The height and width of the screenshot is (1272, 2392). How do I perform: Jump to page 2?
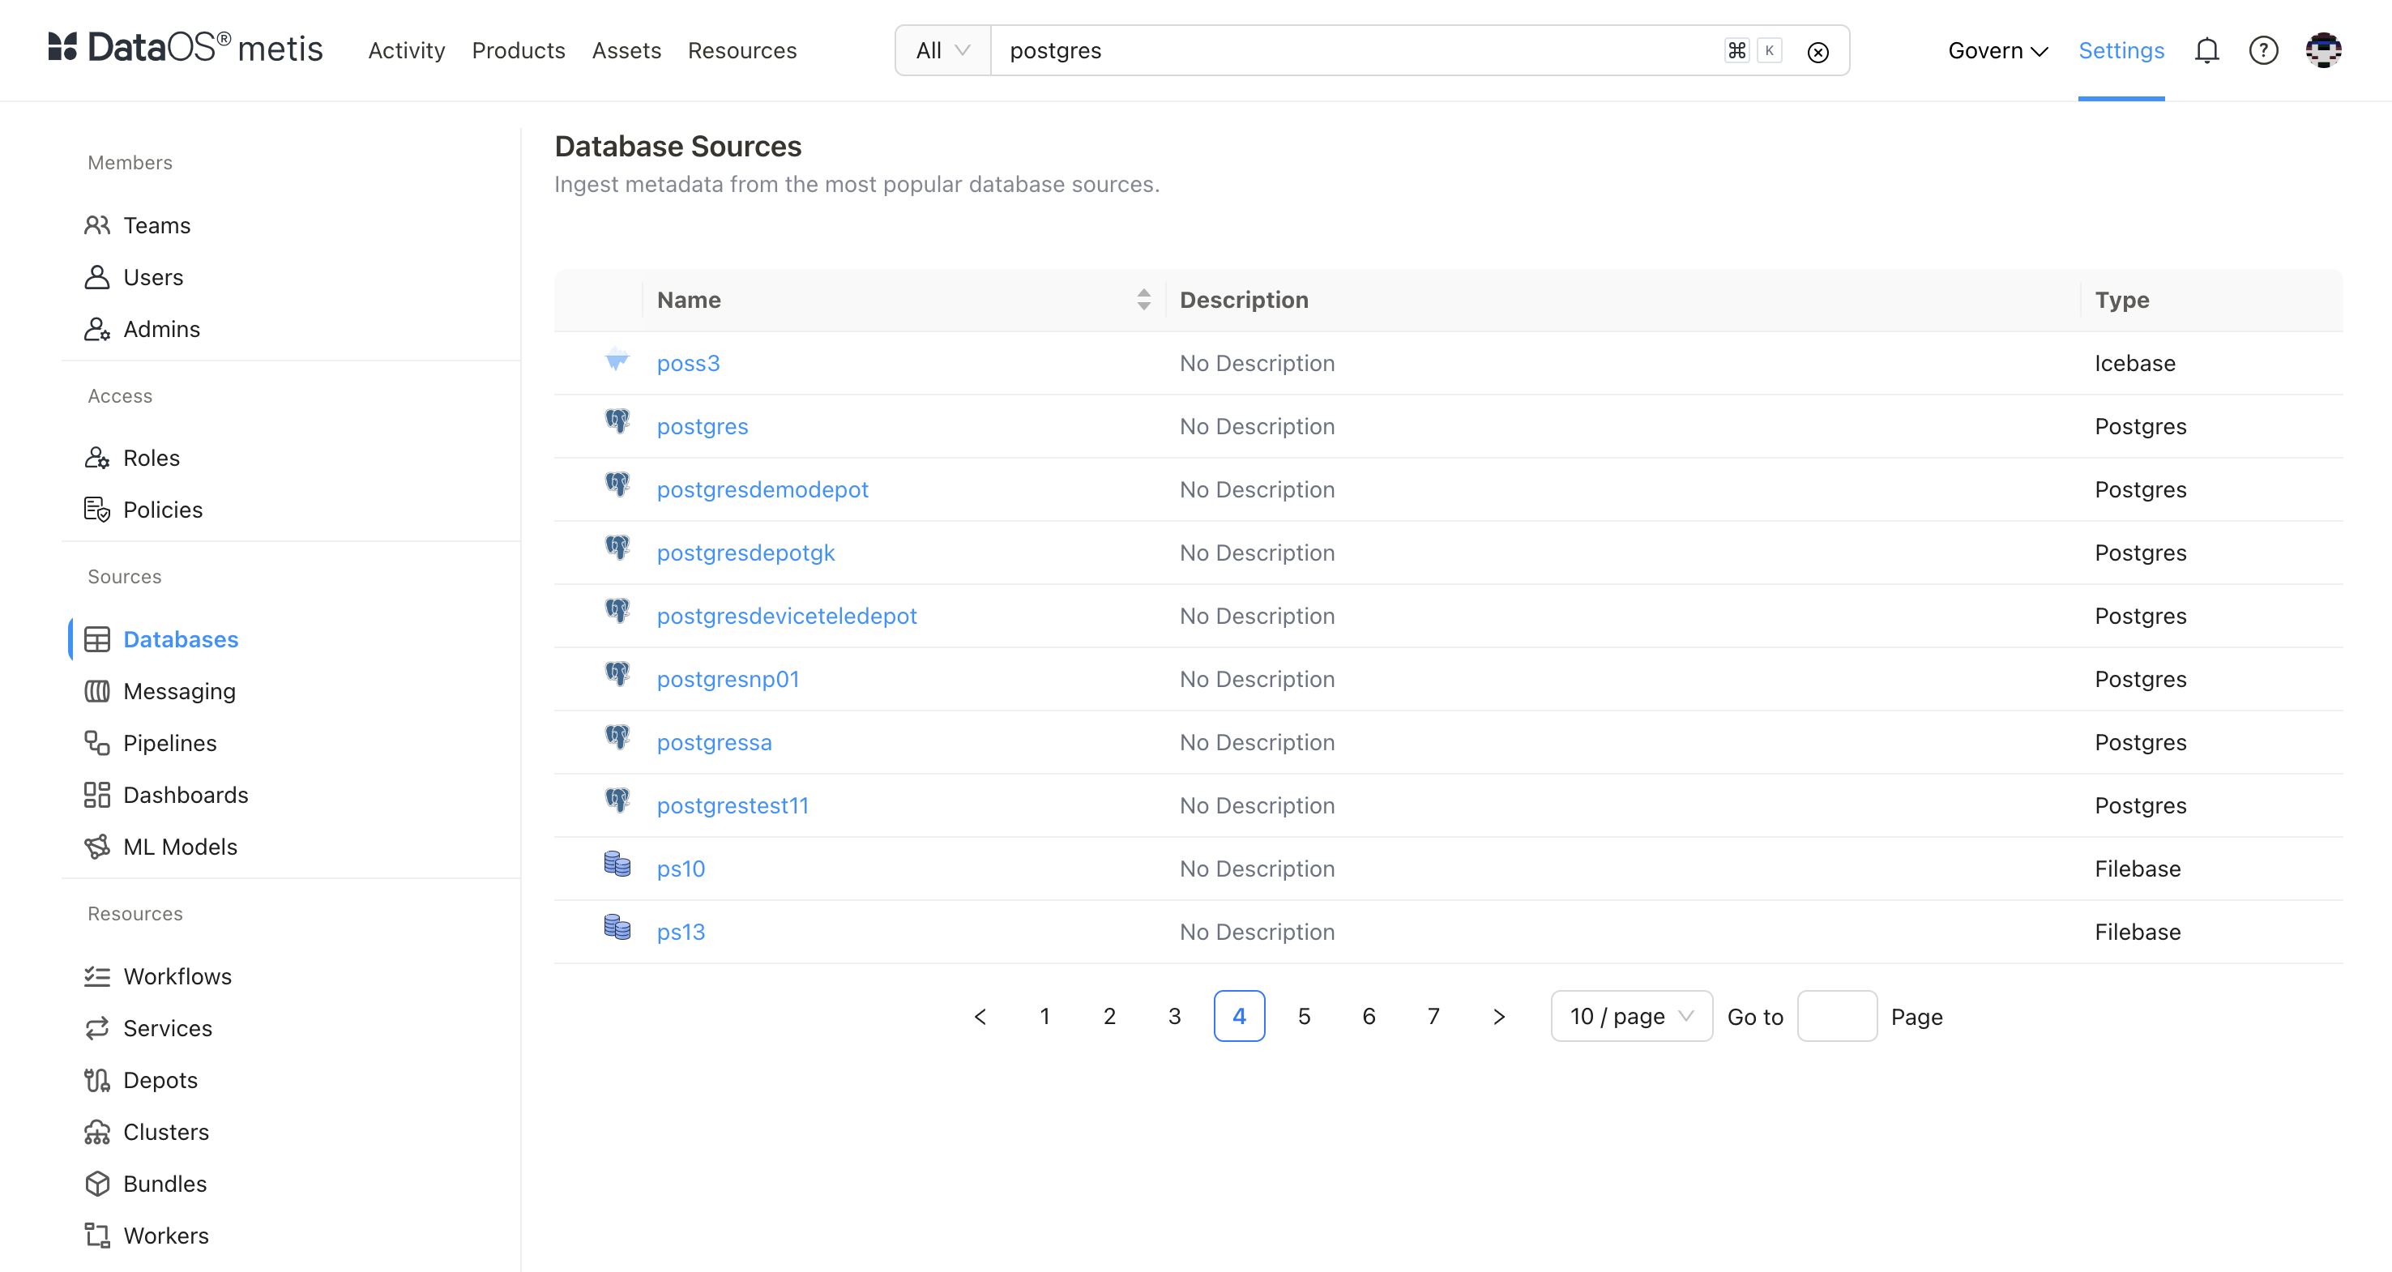click(x=1109, y=1017)
